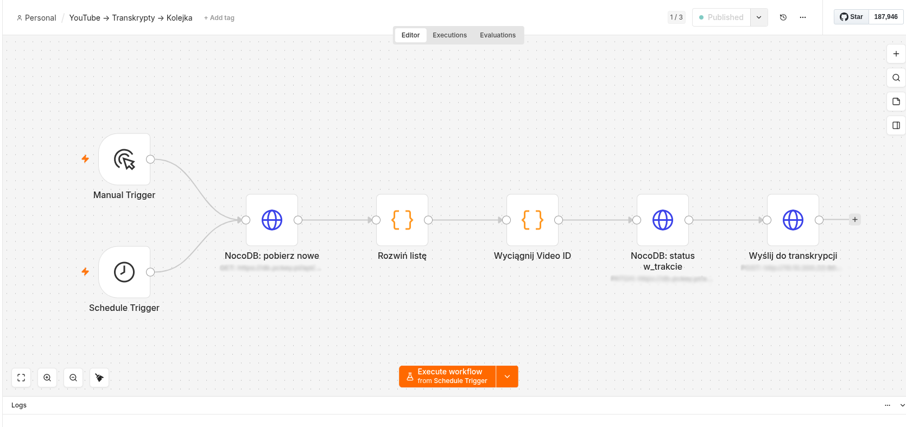
Task: Open the workflow more options menu
Action: (803, 17)
